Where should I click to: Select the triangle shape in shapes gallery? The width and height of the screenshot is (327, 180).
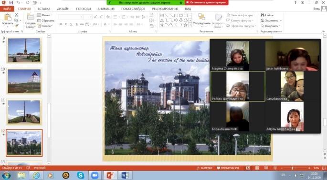point(162,20)
